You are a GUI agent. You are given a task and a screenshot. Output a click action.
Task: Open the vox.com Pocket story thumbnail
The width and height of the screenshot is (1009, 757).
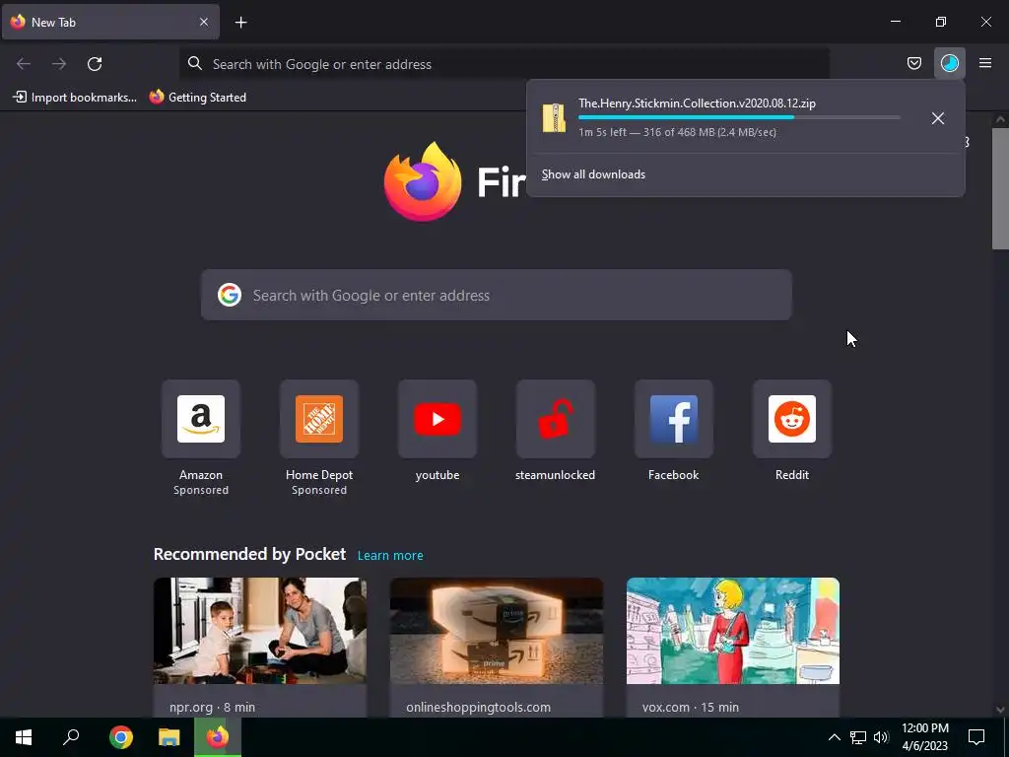pos(733,631)
